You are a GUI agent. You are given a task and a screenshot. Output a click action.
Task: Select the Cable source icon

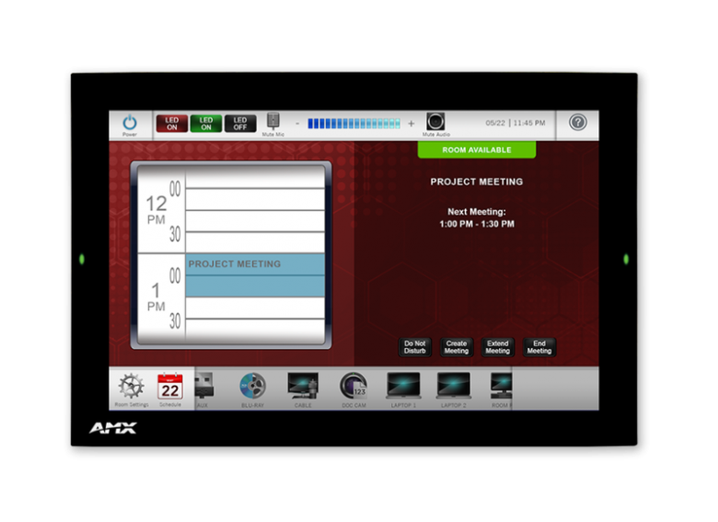coord(303,386)
